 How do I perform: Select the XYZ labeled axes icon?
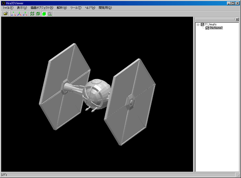point(25,14)
